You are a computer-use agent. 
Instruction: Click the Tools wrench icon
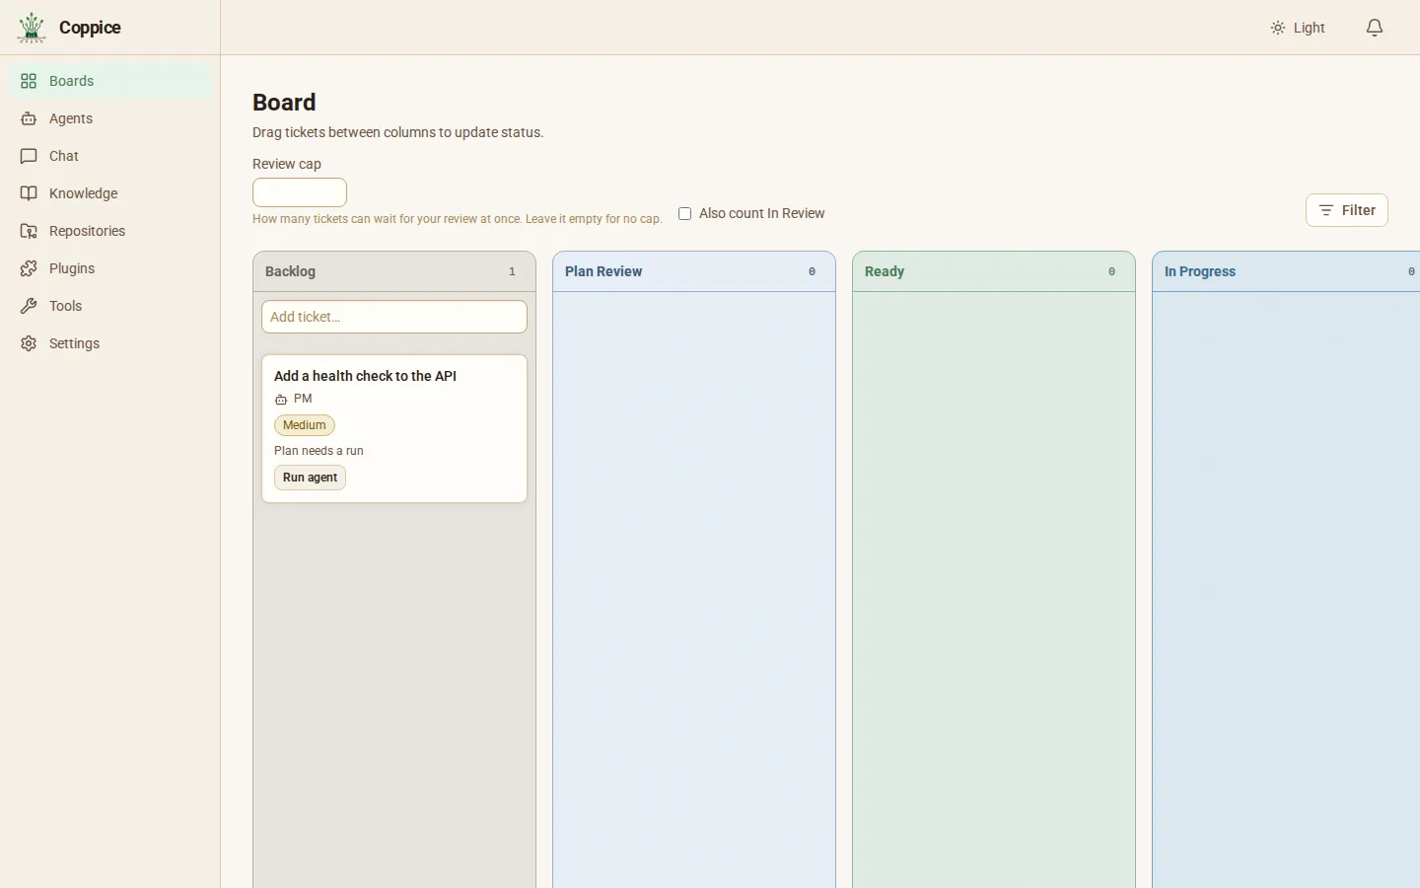tap(29, 306)
